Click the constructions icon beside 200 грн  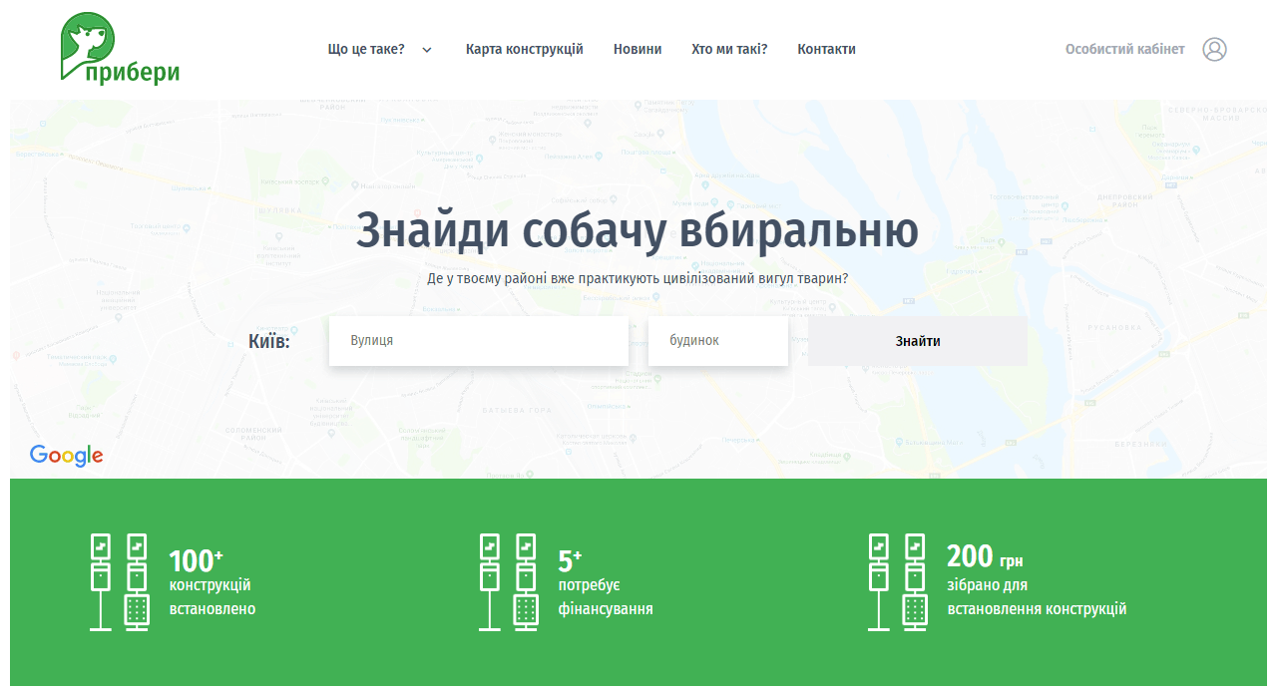click(x=897, y=582)
